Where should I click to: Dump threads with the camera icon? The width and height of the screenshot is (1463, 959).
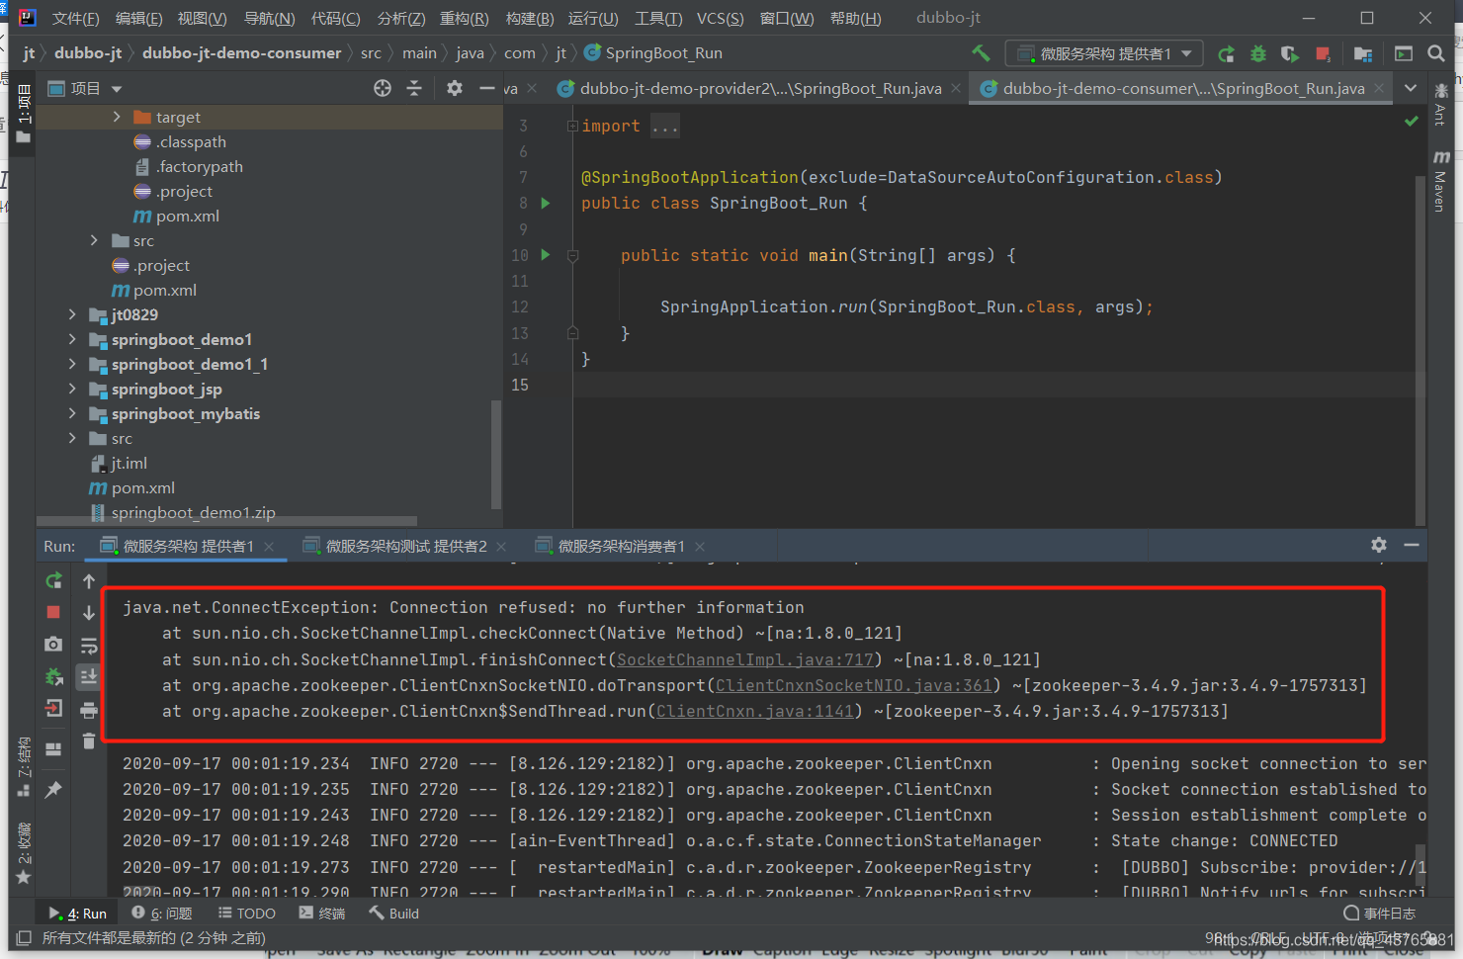pos(53,644)
